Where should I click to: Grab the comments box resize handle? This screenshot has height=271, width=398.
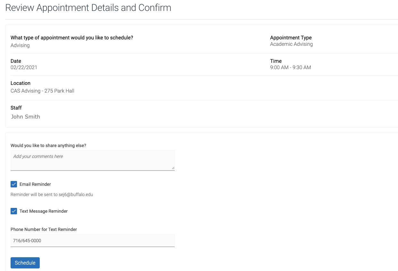[173, 168]
